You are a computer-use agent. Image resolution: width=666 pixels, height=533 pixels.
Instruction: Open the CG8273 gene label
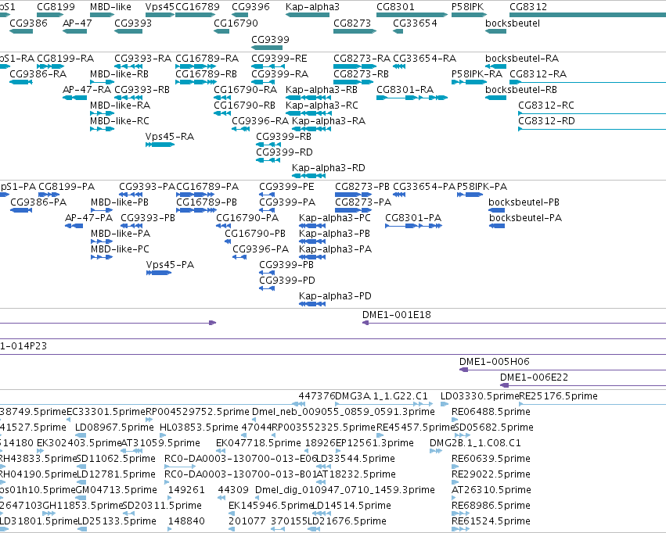coord(352,23)
